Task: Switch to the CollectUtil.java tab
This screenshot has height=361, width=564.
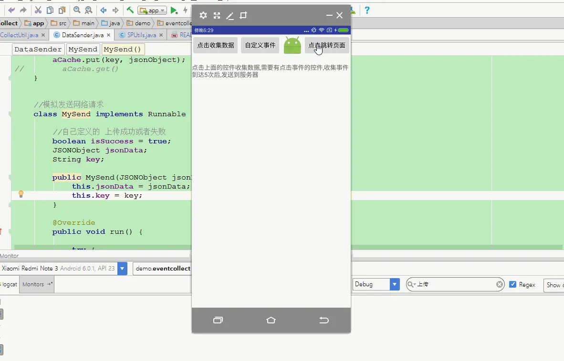Action: [x=19, y=35]
